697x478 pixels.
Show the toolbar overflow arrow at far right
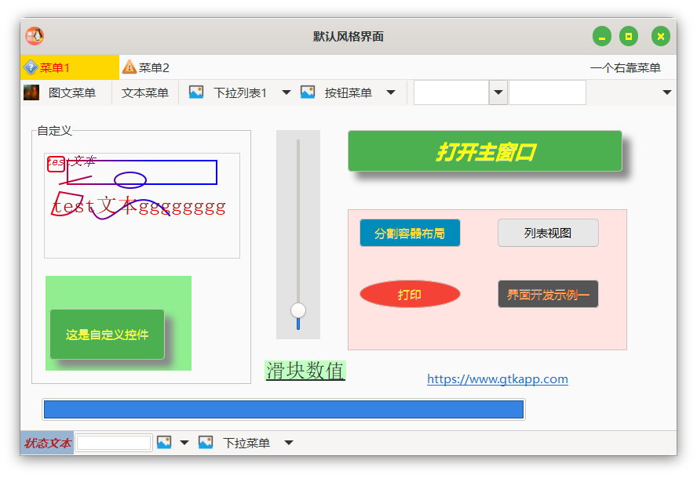(667, 92)
